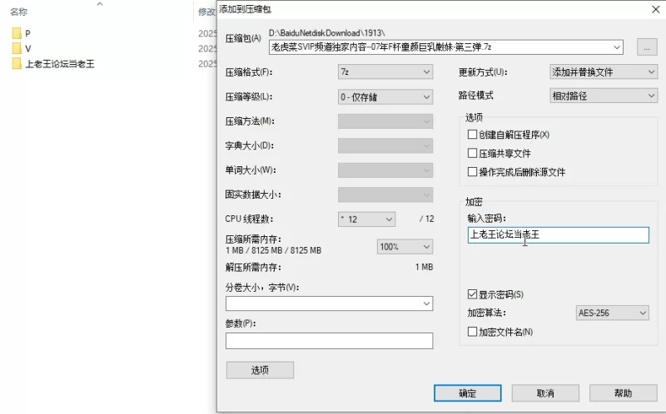Open the CPU 线程数 dropdown

[366, 219]
